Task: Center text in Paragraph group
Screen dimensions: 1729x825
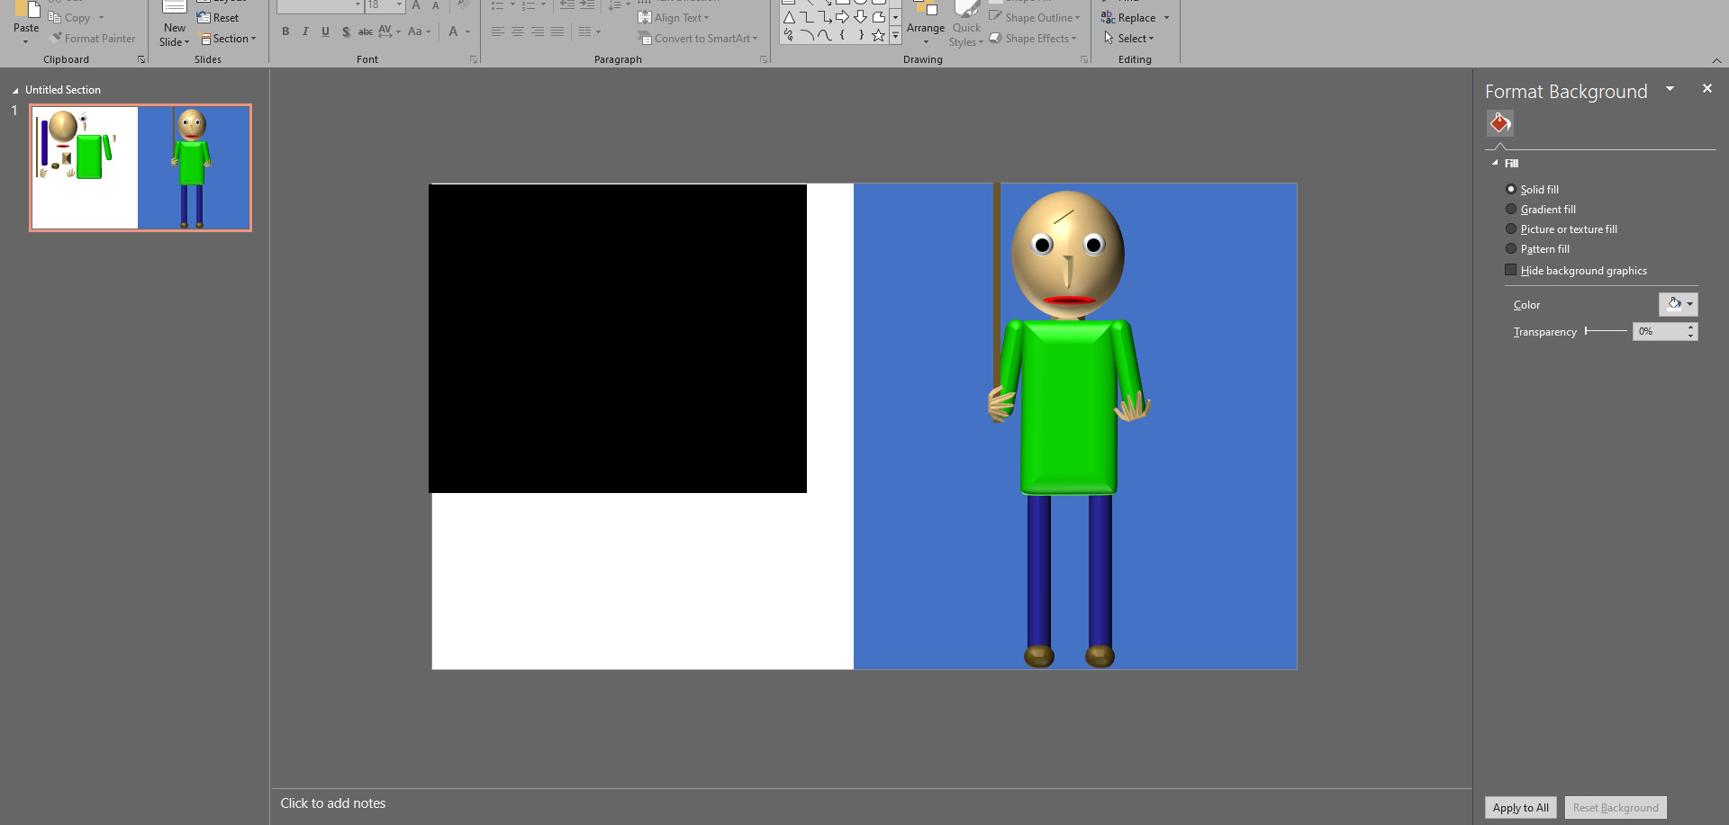Action: 517,31
